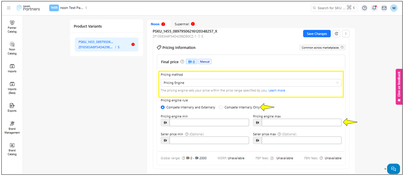Open the chat support bubble
The height and width of the screenshot is (176, 403).
393,169
